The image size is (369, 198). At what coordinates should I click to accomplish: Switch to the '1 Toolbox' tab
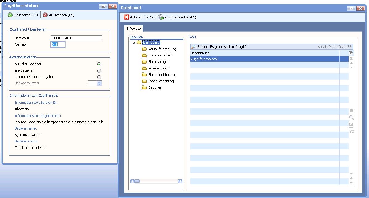(x=134, y=29)
